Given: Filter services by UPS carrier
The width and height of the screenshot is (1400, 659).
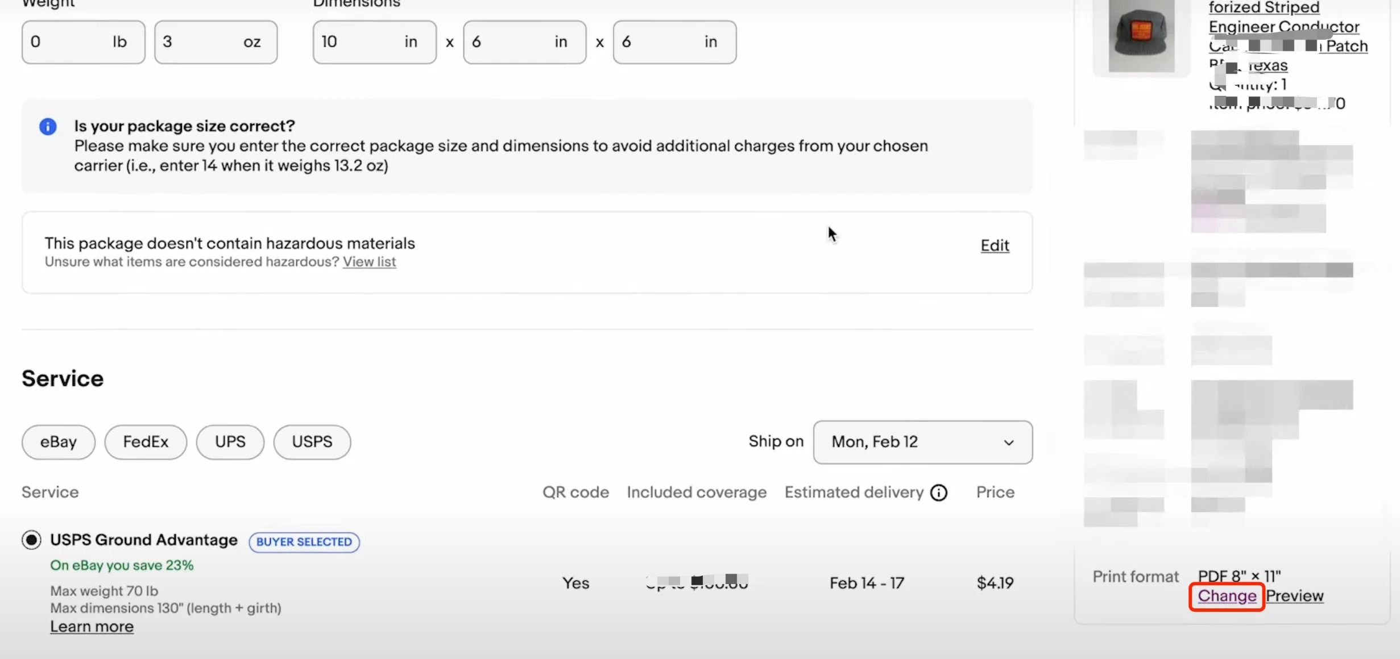Looking at the screenshot, I should (230, 442).
